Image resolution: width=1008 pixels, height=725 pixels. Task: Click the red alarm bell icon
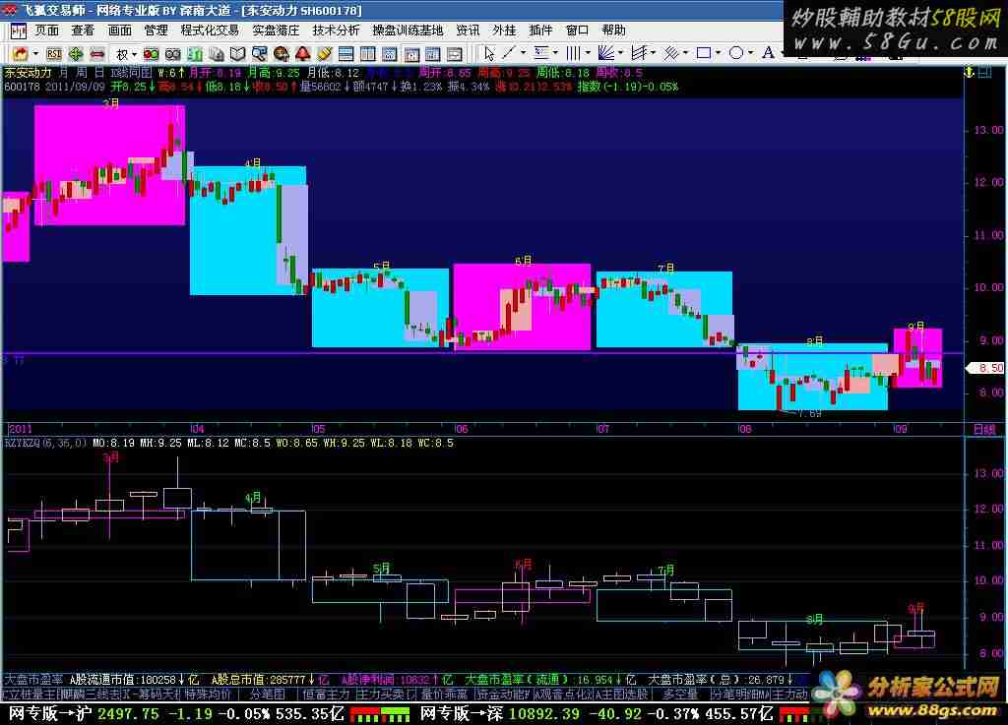pyautogui.click(x=303, y=54)
